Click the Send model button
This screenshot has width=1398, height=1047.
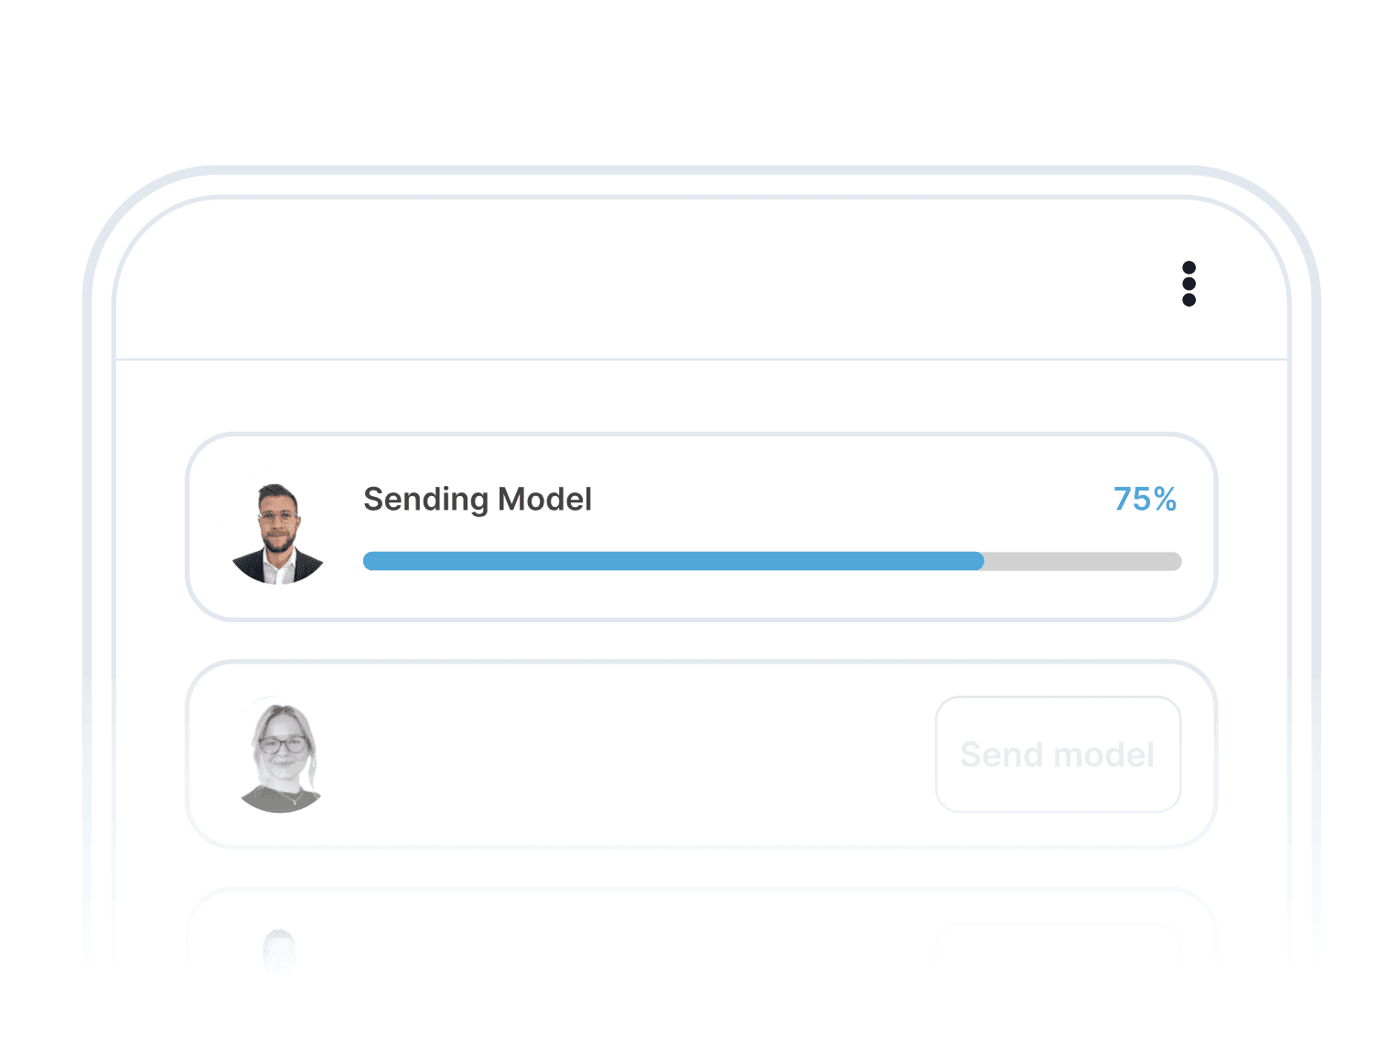1058,754
